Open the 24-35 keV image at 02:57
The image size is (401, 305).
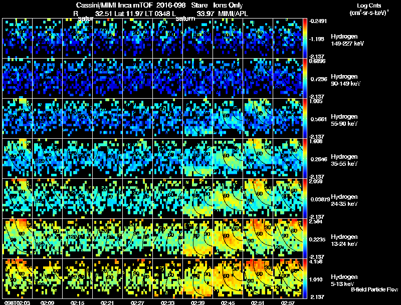pyautogui.click(x=288, y=198)
